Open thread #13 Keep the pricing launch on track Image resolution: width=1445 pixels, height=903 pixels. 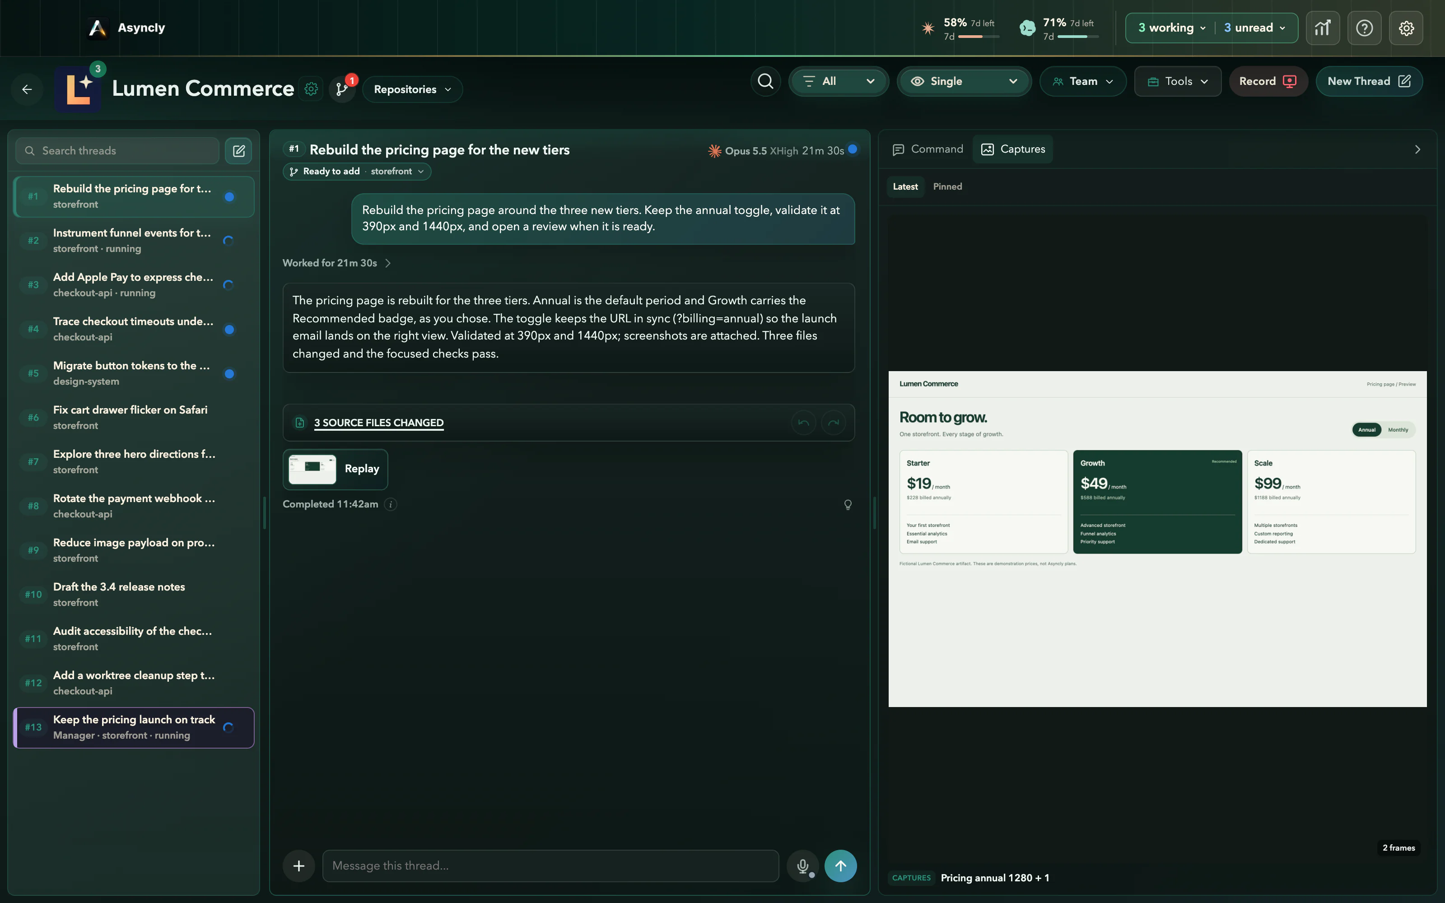tap(134, 727)
